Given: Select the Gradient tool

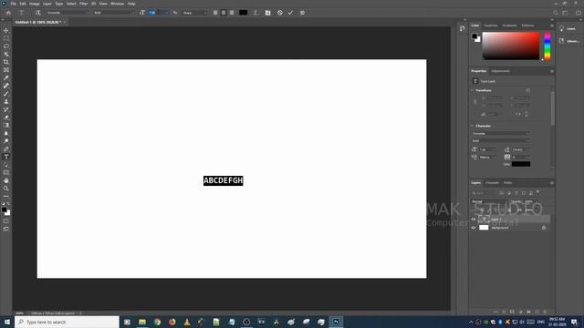Looking at the screenshot, I should (6, 125).
